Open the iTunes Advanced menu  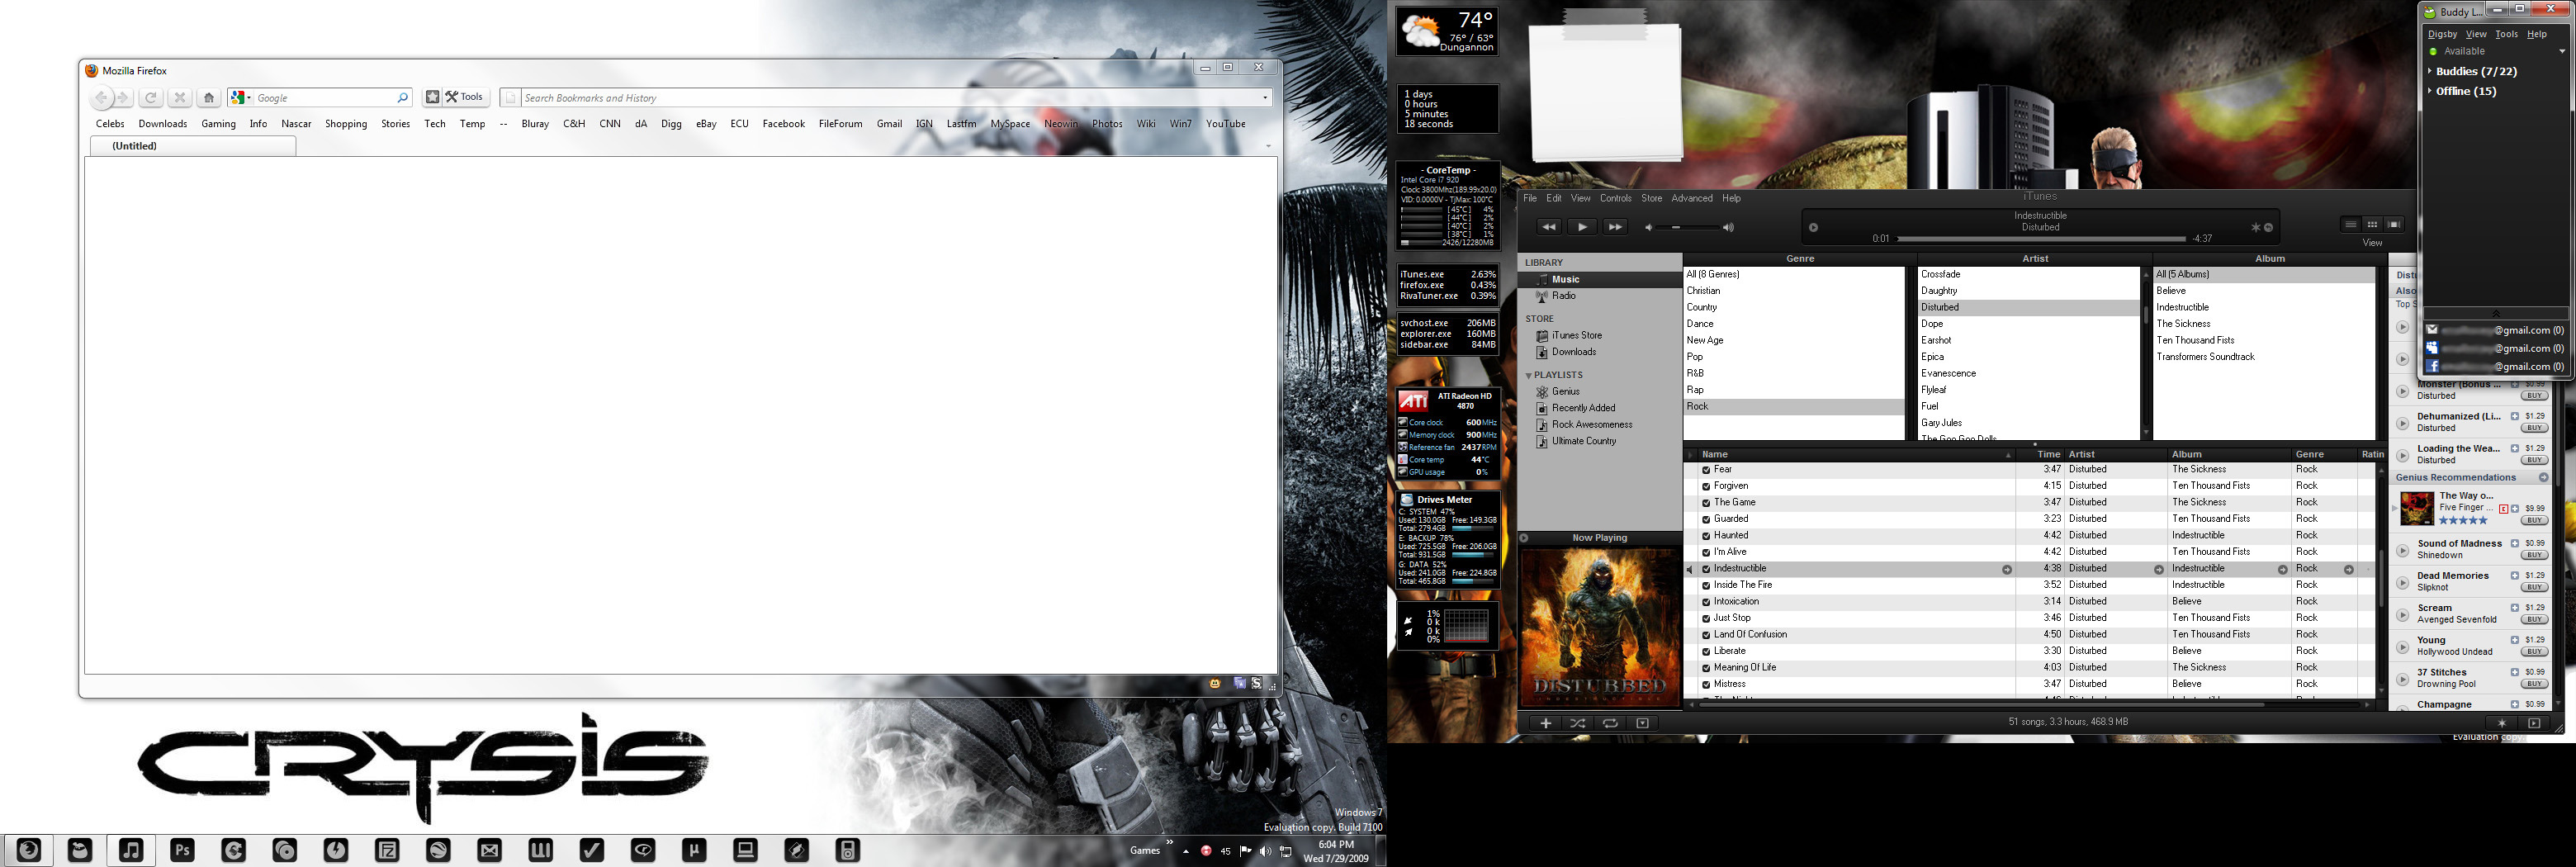(x=1692, y=198)
